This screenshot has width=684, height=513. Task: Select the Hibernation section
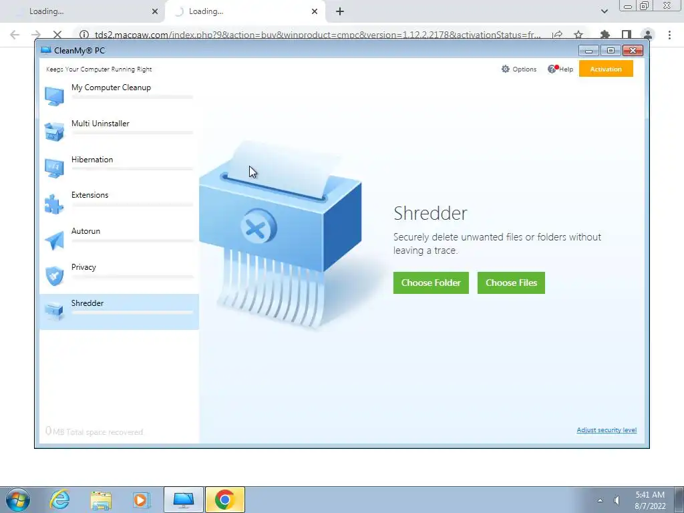point(119,168)
